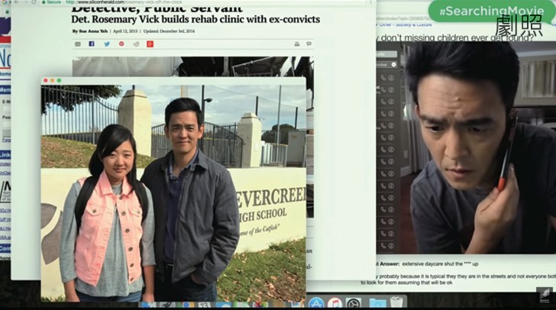Click the green zoom button of the photo window
Screen dimensions: 556x310
click(x=59, y=80)
